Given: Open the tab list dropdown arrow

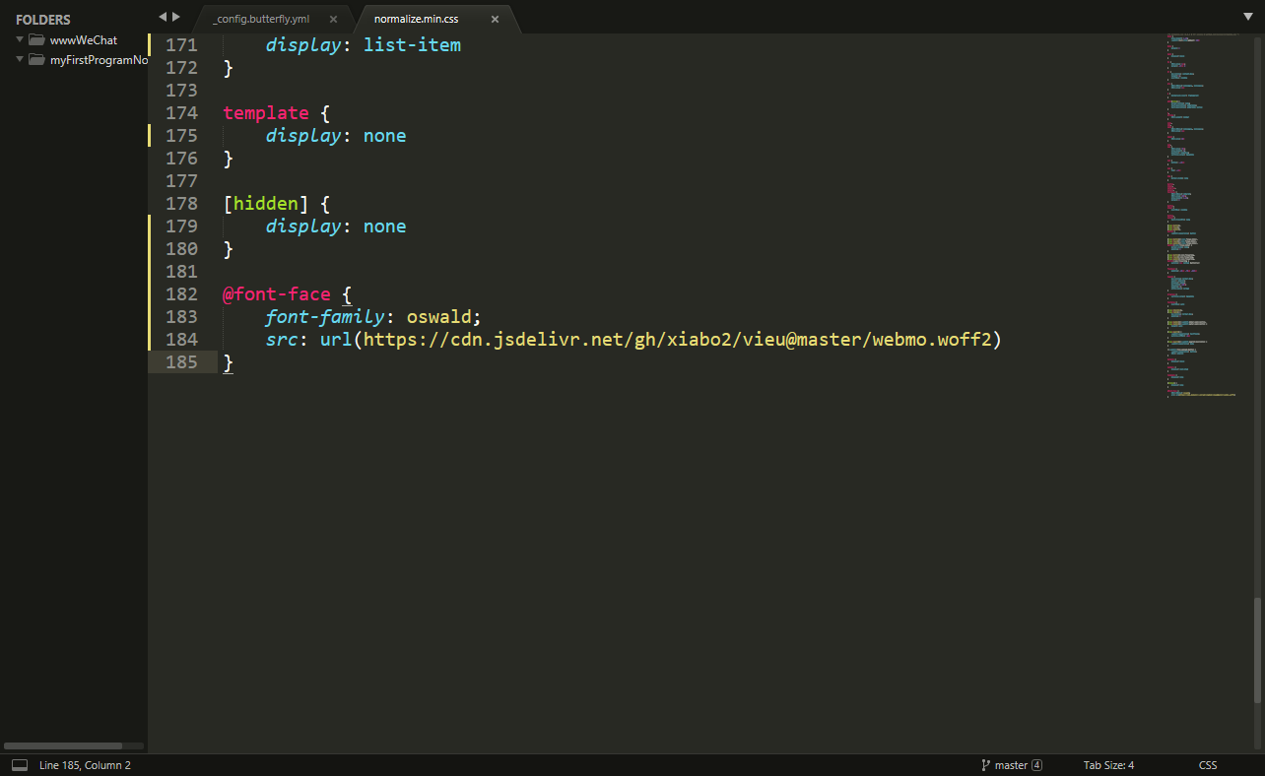Looking at the screenshot, I should 1248,17.
